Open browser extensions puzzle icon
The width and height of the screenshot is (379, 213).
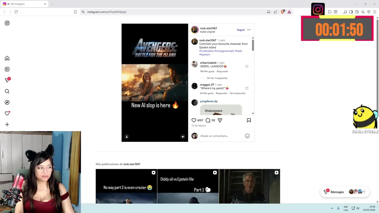[x=330, y=12]
